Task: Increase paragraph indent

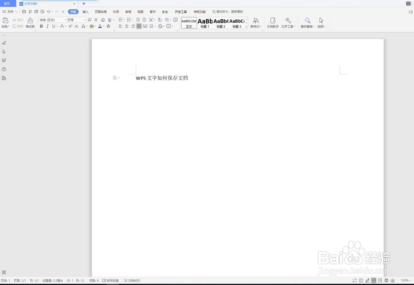Action: click(144, 20)
